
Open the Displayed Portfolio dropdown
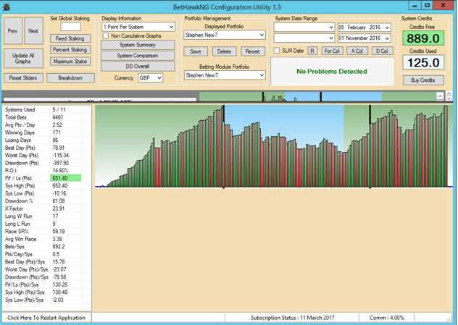tap(225, 35)
